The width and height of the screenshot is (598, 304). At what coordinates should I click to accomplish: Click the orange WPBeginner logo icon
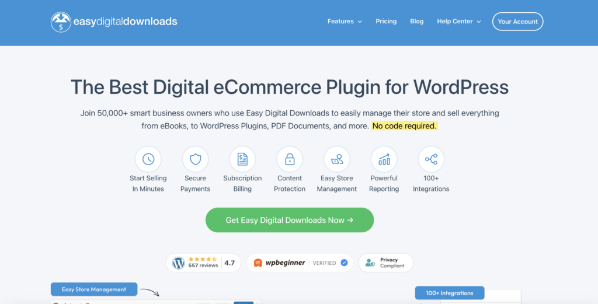[x=258, y=263]
